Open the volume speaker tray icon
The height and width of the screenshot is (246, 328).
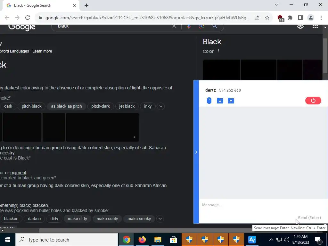pos(287,240)
